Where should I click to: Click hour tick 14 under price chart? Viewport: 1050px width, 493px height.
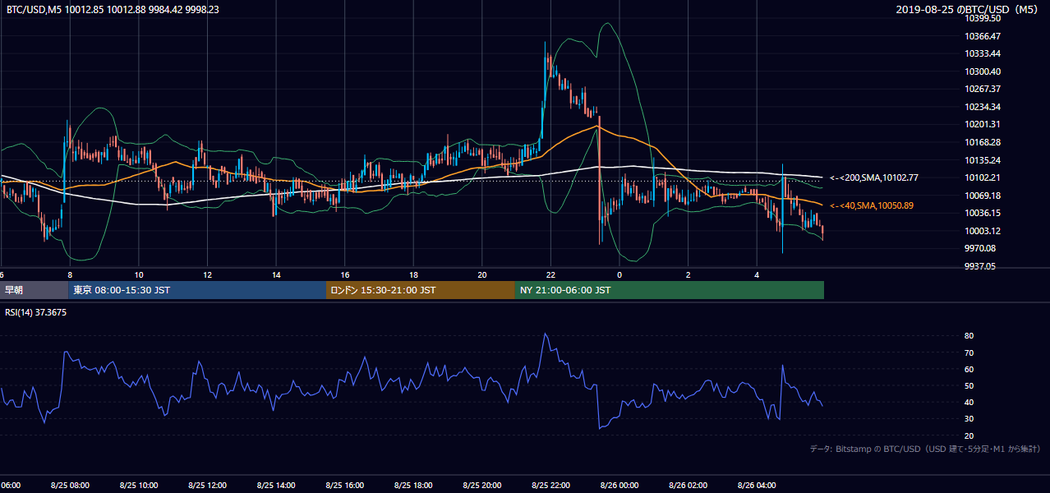tap(276, 274)
